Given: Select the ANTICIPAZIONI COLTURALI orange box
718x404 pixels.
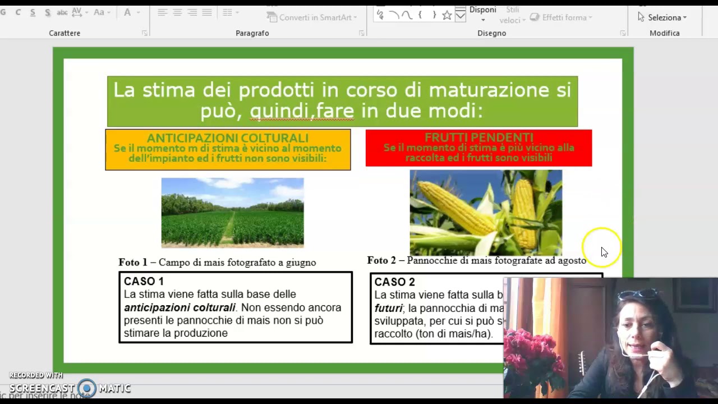Looking at the screenshot, I should coord(228,149).
